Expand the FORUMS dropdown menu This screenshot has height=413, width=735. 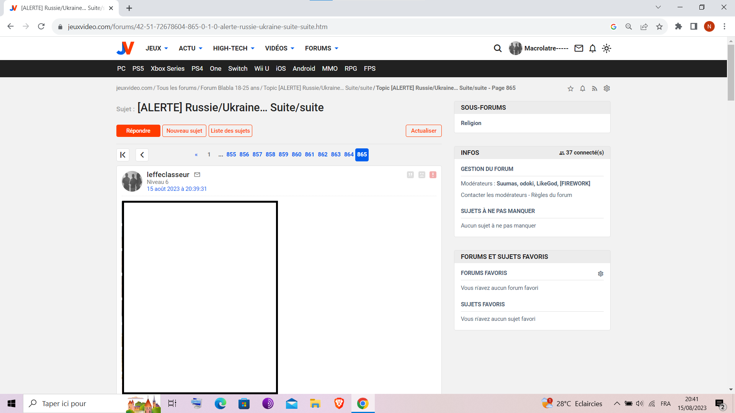pyautogui.click(x=322, y=48)
